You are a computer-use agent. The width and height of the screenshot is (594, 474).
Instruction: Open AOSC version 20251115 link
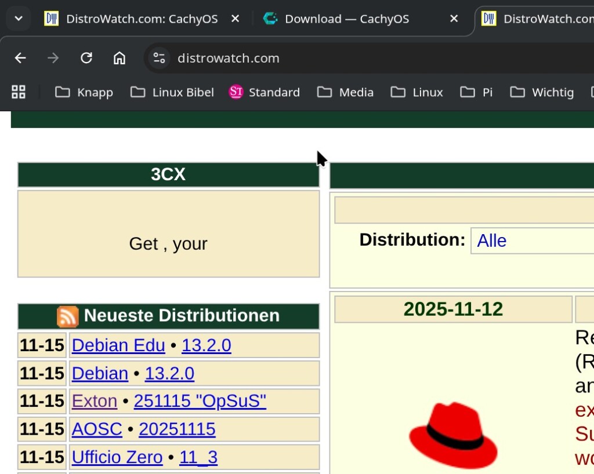click(x=177, y=429)
